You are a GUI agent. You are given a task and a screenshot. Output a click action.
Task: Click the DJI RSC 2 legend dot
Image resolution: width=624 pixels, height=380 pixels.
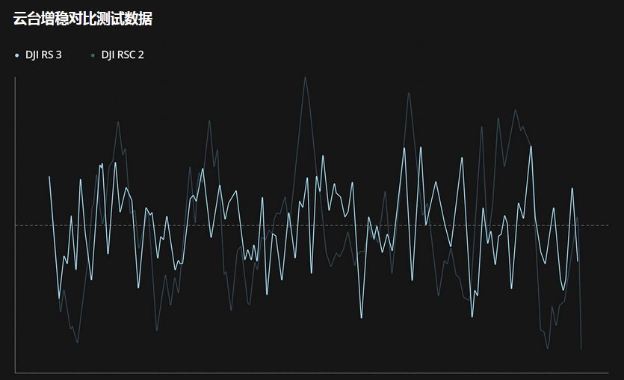coord(93,55)
